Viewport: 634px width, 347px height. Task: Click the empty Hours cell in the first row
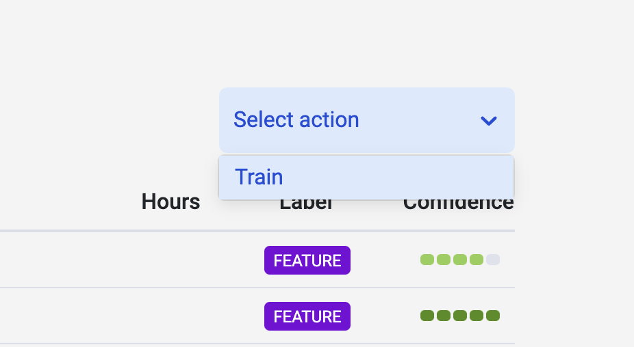pos(170,260)
